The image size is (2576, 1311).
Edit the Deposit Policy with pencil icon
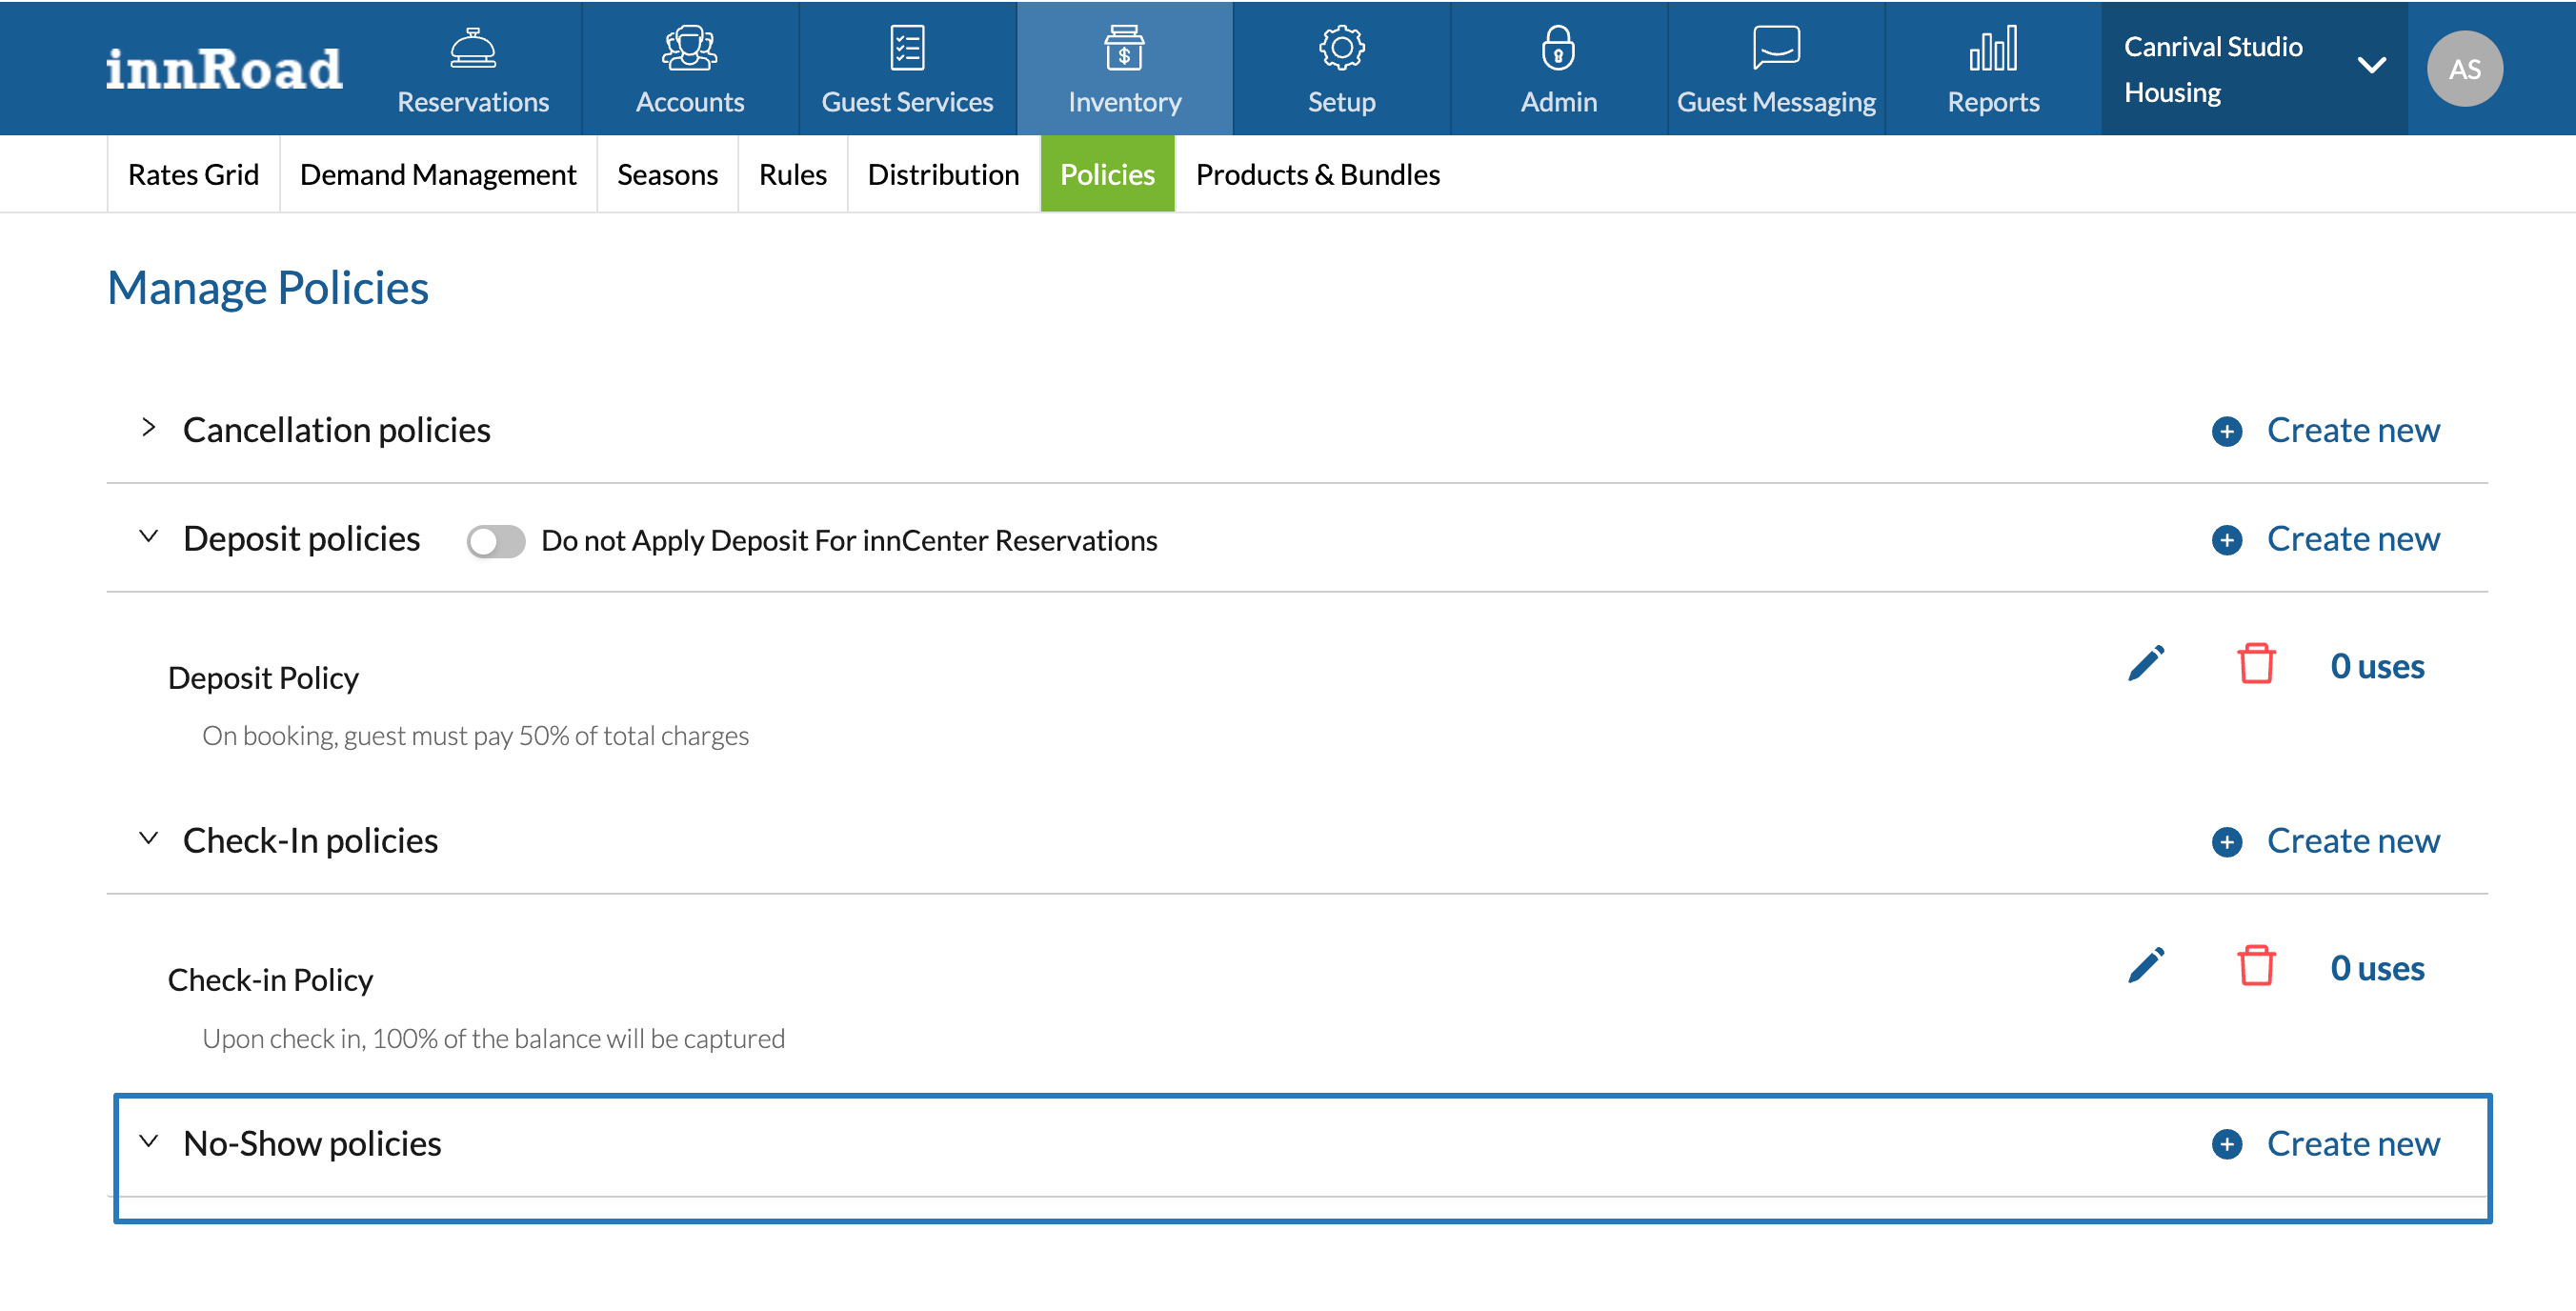pos(2146,664)
